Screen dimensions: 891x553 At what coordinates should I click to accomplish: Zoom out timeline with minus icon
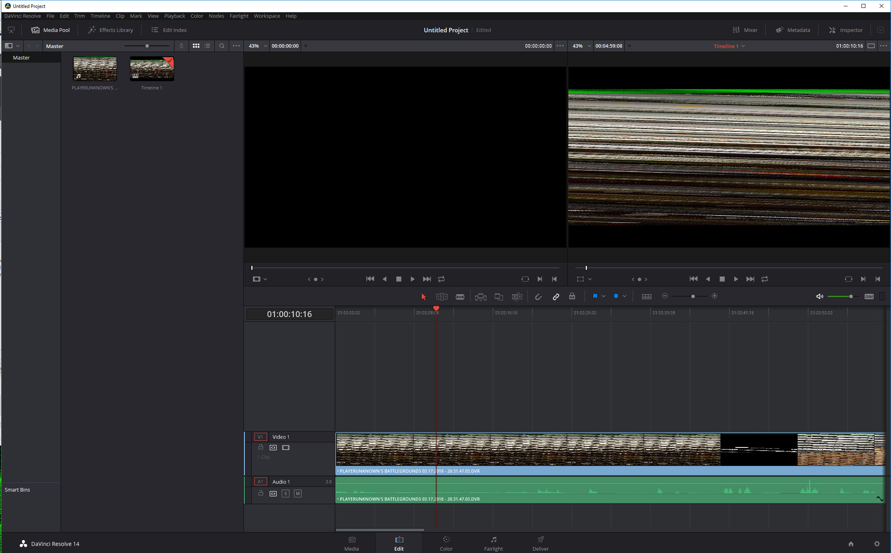[665, 296]
